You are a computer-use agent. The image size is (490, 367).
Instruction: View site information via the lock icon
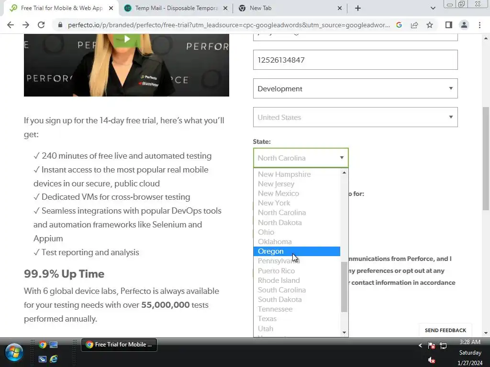tap(60, 25)
